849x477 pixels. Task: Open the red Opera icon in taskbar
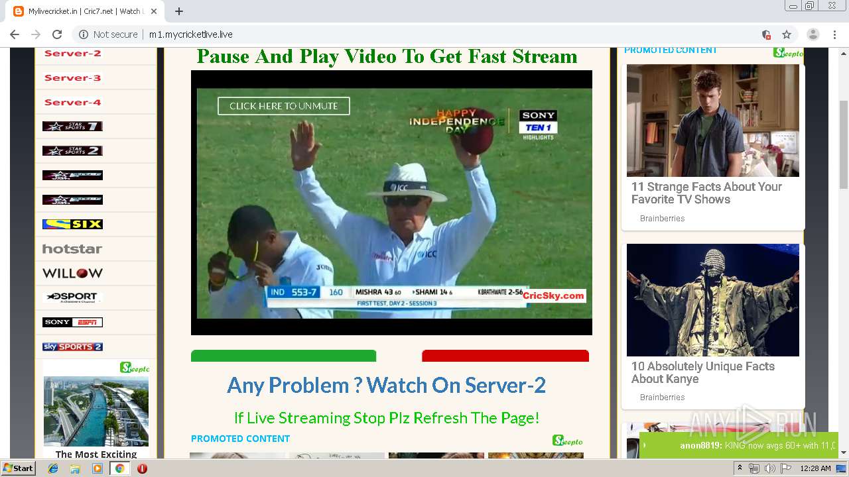coord(142,468)
